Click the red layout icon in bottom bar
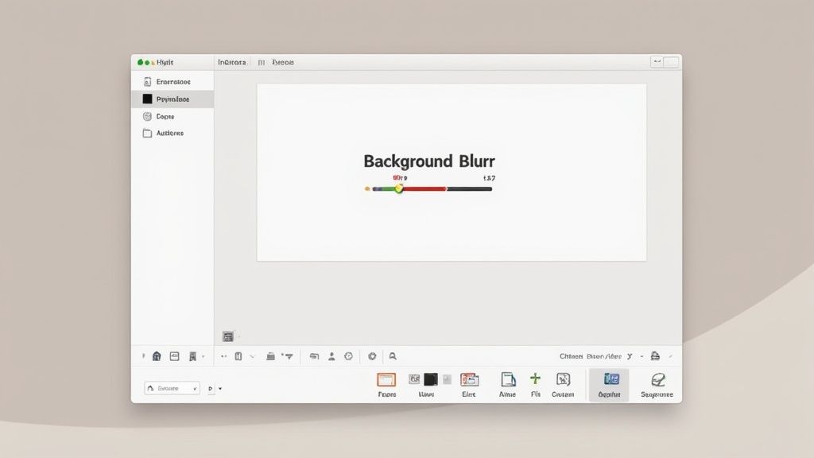 click(x=469, y=380)
